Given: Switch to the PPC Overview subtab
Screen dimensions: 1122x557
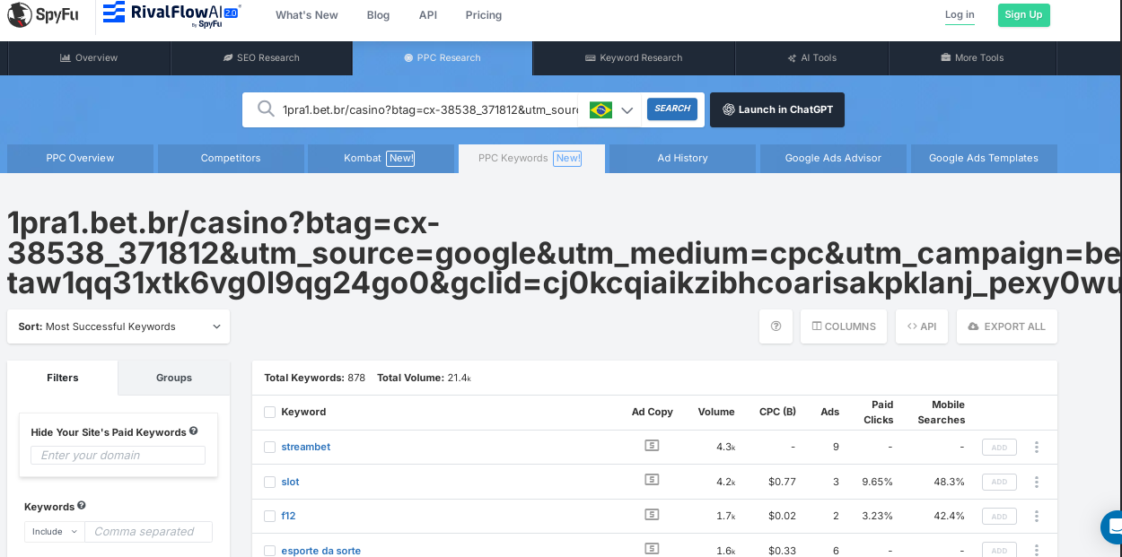Looking at the screenshot, I should [80, 158].
